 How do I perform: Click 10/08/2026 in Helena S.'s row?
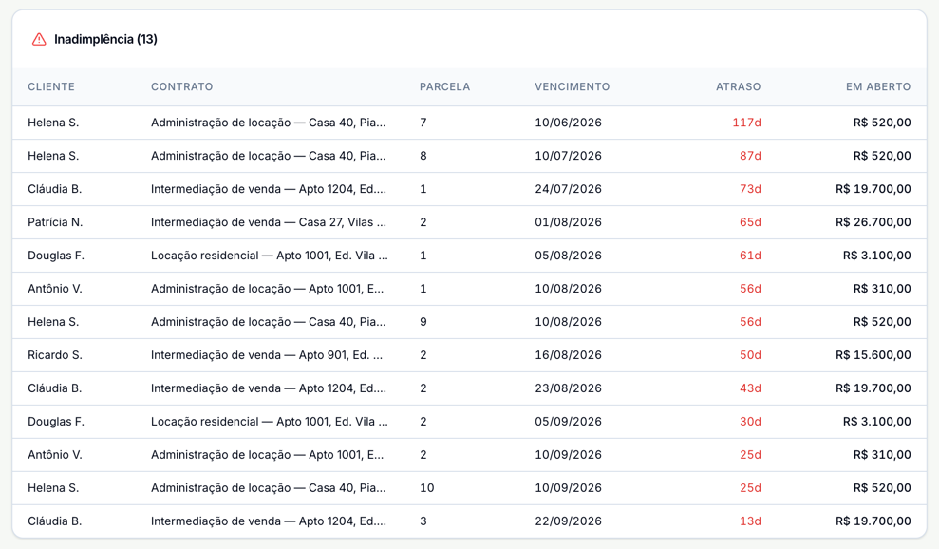coord(568,322)
